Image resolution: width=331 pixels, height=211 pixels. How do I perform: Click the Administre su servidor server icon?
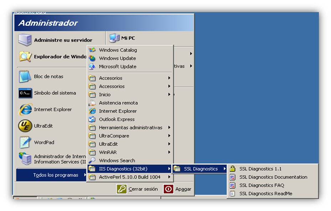[x=25, y=40]
